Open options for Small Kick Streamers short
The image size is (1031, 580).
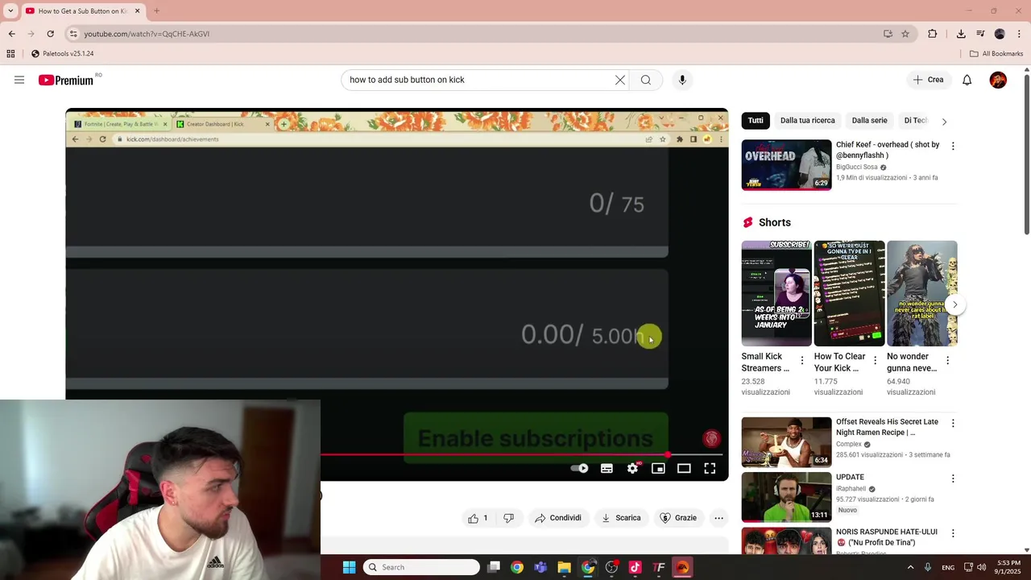(x=801, y=361)
